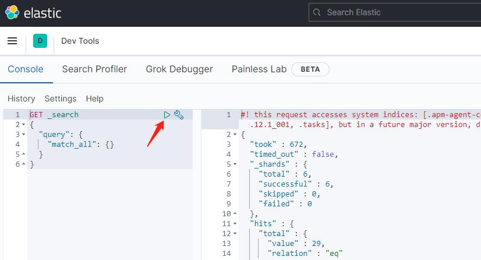Screen dimensions: 481x260
Task: Open the Dev Tools breadcrumb
Action: 80,41
